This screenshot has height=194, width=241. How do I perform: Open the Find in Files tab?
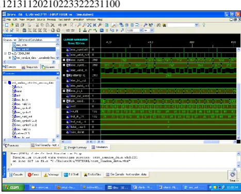92,174
